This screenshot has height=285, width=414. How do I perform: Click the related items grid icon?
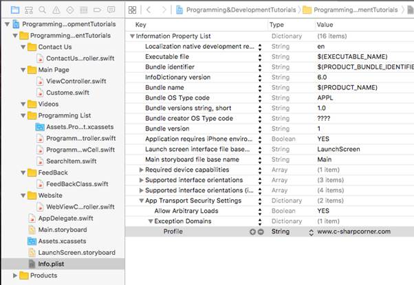(133, 10)
